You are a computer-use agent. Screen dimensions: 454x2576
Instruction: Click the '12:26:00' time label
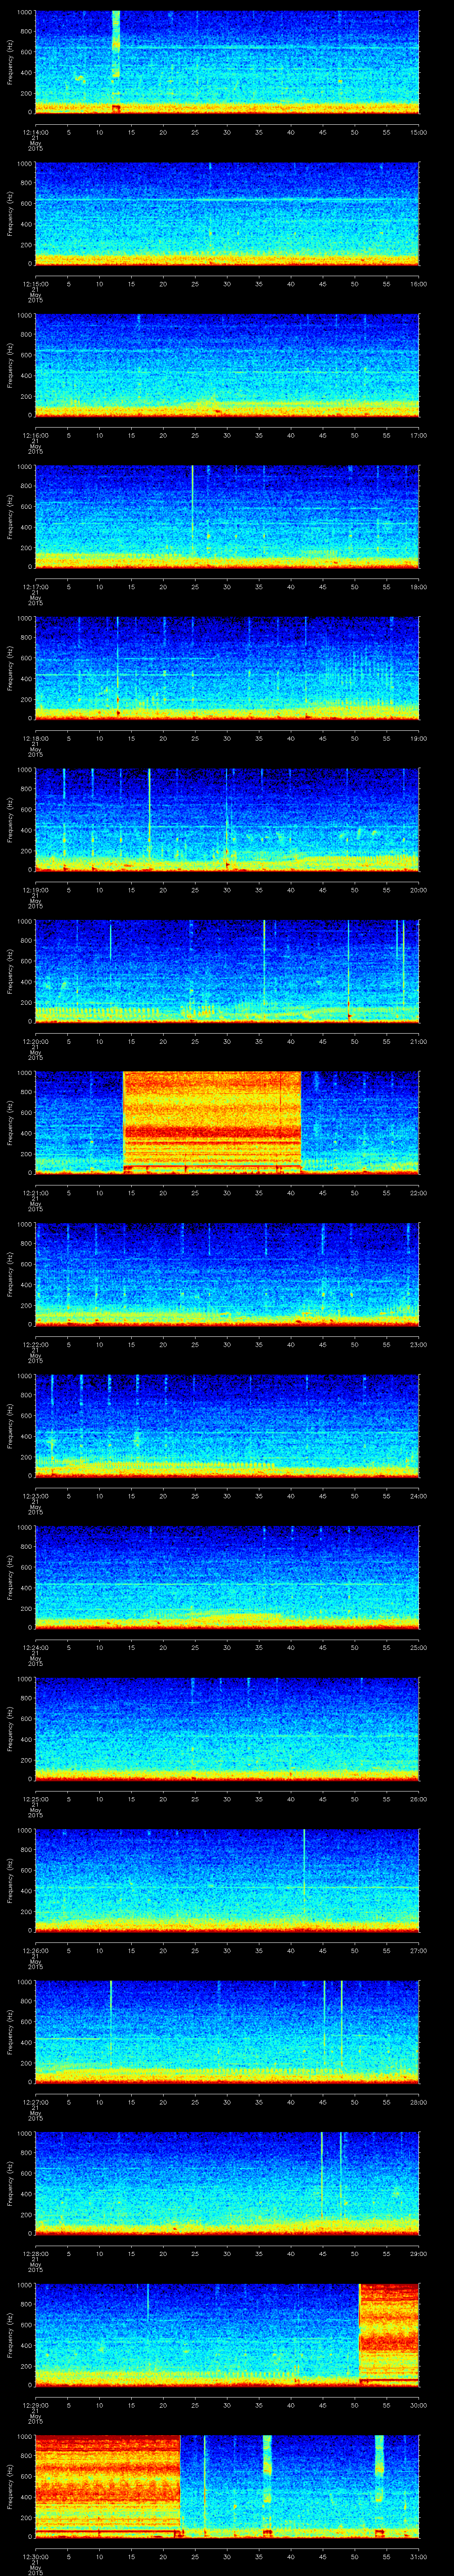tap(35, 1950)
